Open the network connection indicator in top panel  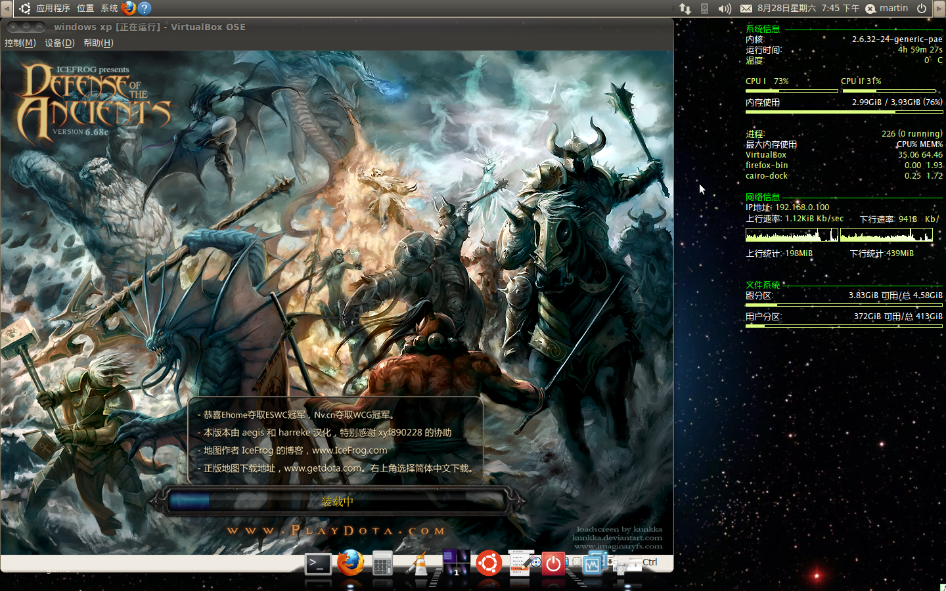(x=685, y=9)
